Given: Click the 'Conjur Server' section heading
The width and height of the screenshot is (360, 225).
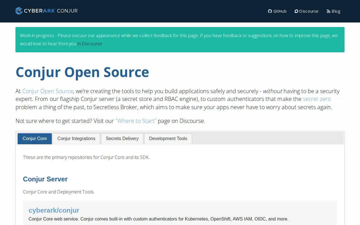Looking at the screenshot, I should tap(45, 179).
